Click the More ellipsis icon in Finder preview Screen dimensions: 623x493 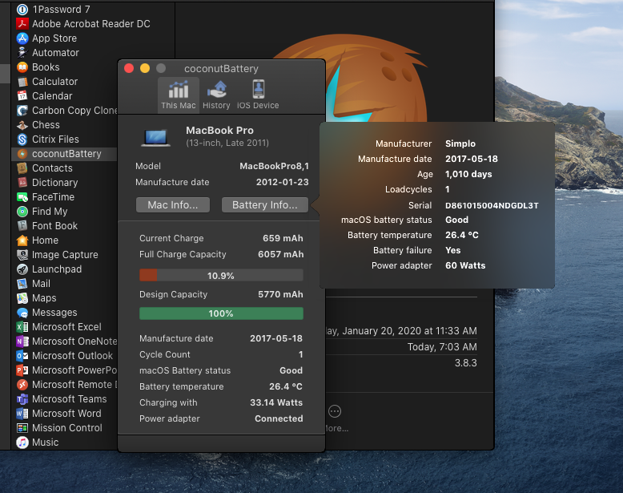tap(335, 411)
